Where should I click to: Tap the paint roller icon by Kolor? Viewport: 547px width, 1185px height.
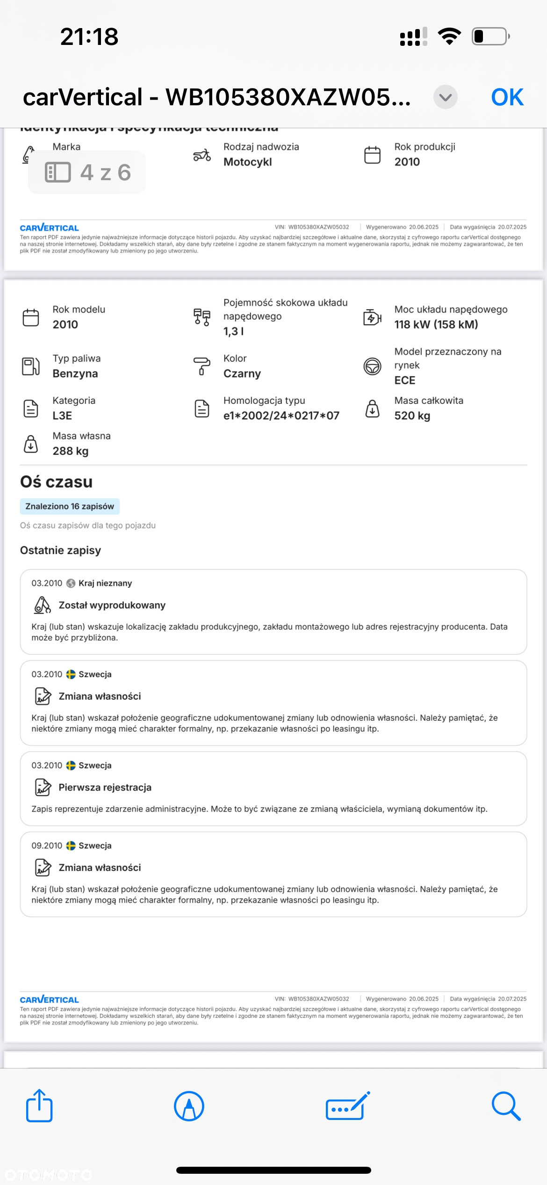202,366
